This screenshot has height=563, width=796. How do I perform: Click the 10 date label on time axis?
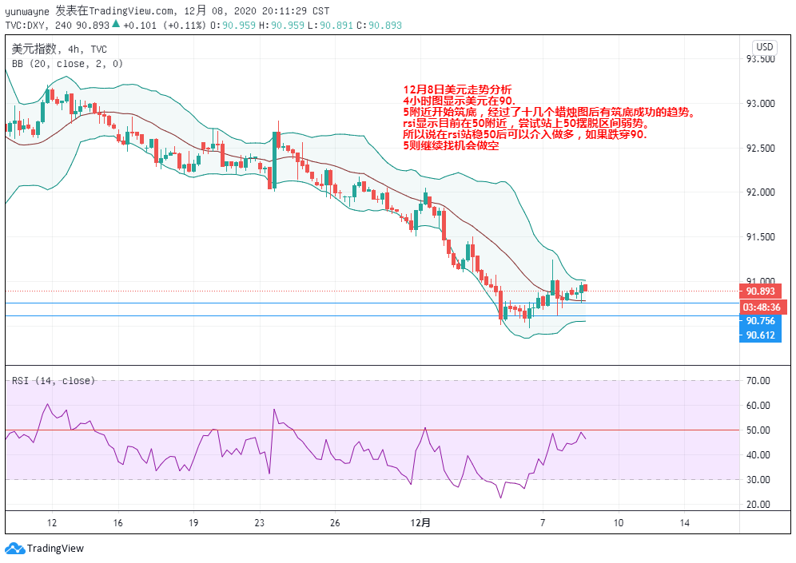point(619,523)
